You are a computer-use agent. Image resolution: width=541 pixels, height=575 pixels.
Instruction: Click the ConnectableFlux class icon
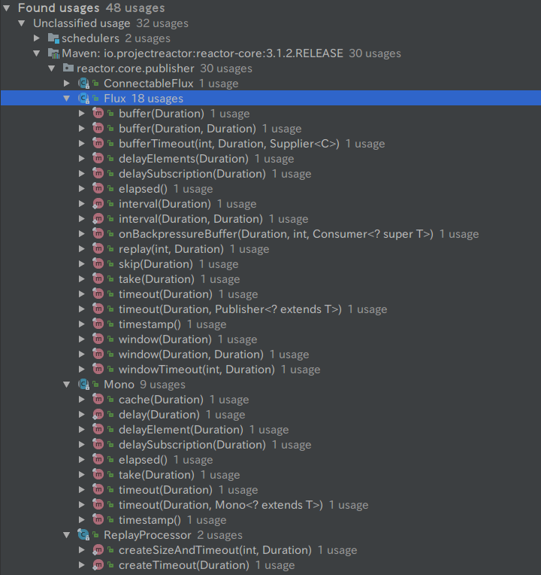pyautogui.click(x=84, y=84)
